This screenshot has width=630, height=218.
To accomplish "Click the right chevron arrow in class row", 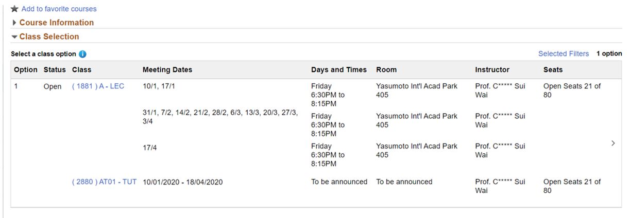I will (x=612, y=143).
